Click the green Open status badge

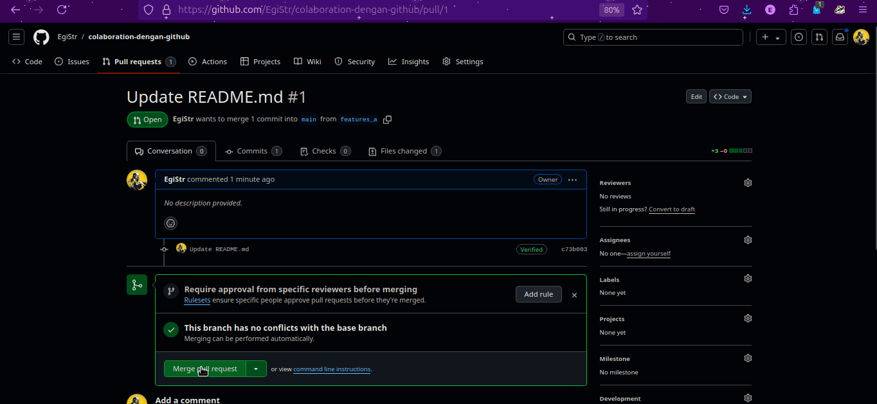(x=147, y=119)
